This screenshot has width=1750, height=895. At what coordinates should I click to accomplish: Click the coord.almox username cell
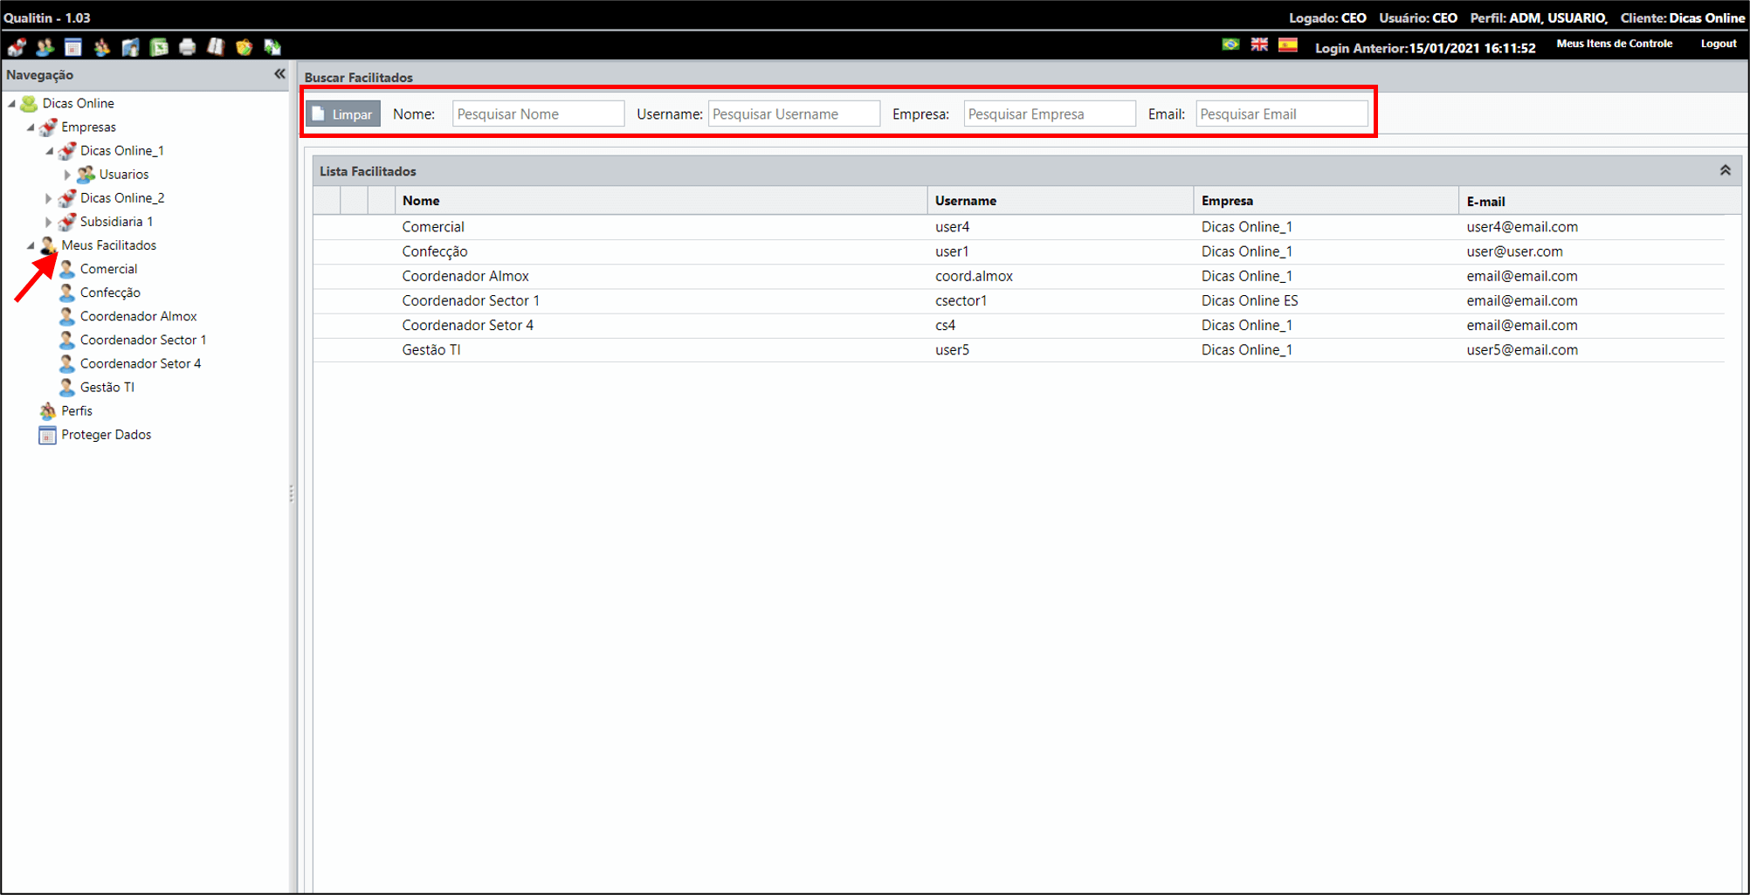974,276
